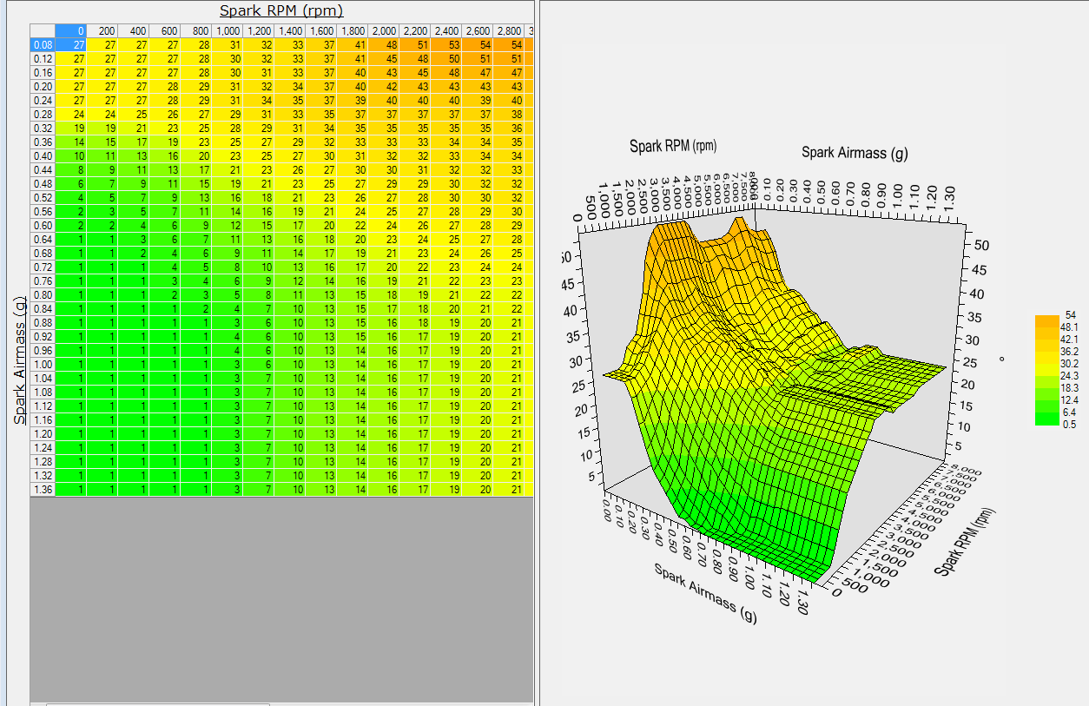Select the 1,000 rpm column header
Image resolution: width=1089 pixels, height=706 pixels.
228,30
